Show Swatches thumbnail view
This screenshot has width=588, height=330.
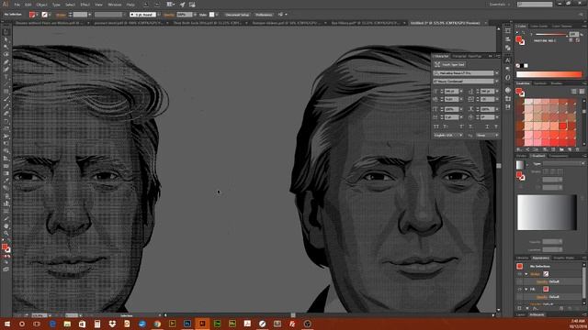[x=582, y=92]
